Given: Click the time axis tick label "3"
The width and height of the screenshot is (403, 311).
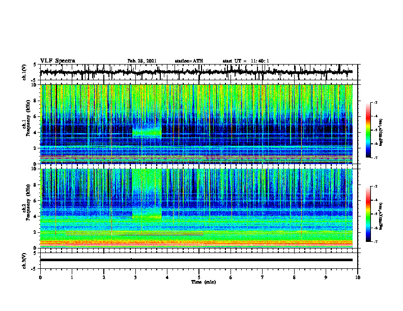Looking at the screenshot, I should [x=135, y=277].
